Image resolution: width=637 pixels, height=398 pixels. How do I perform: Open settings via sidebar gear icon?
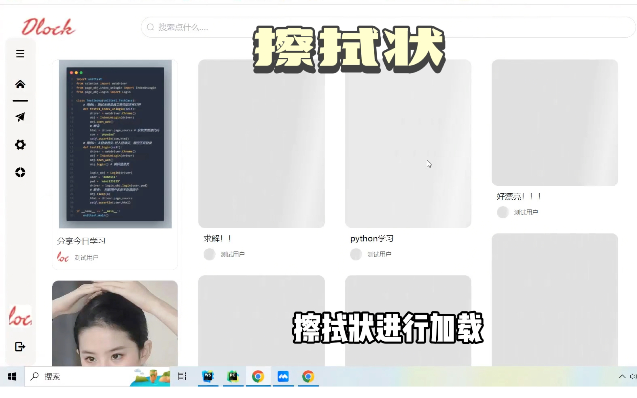[x=20, y=145]
